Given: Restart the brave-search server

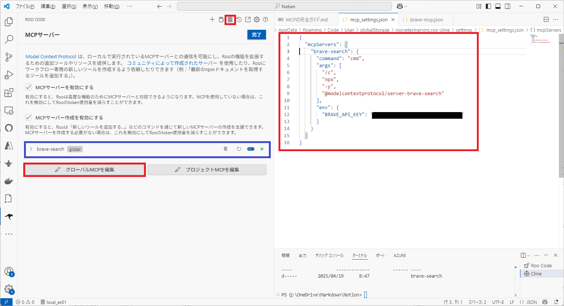Looking at the screenshot, I should (239, 149).
